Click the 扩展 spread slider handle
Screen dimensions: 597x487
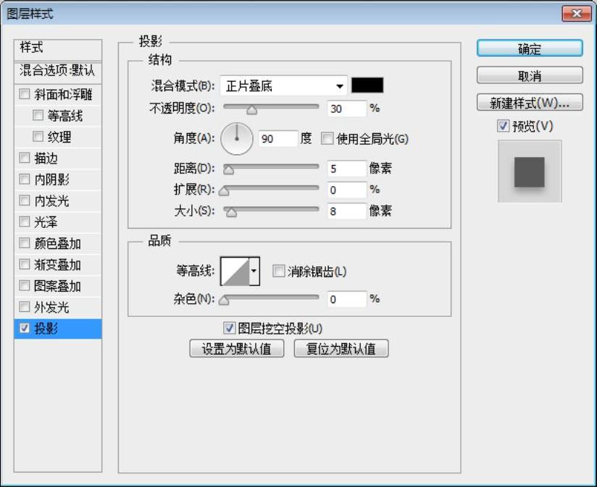click(224, 191)
